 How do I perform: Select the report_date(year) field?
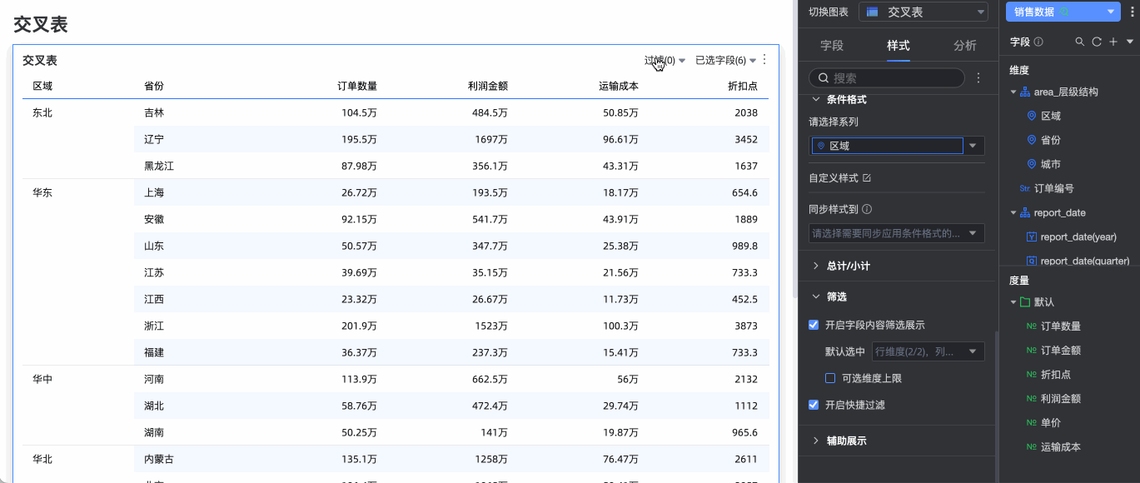pos(1078,237)
